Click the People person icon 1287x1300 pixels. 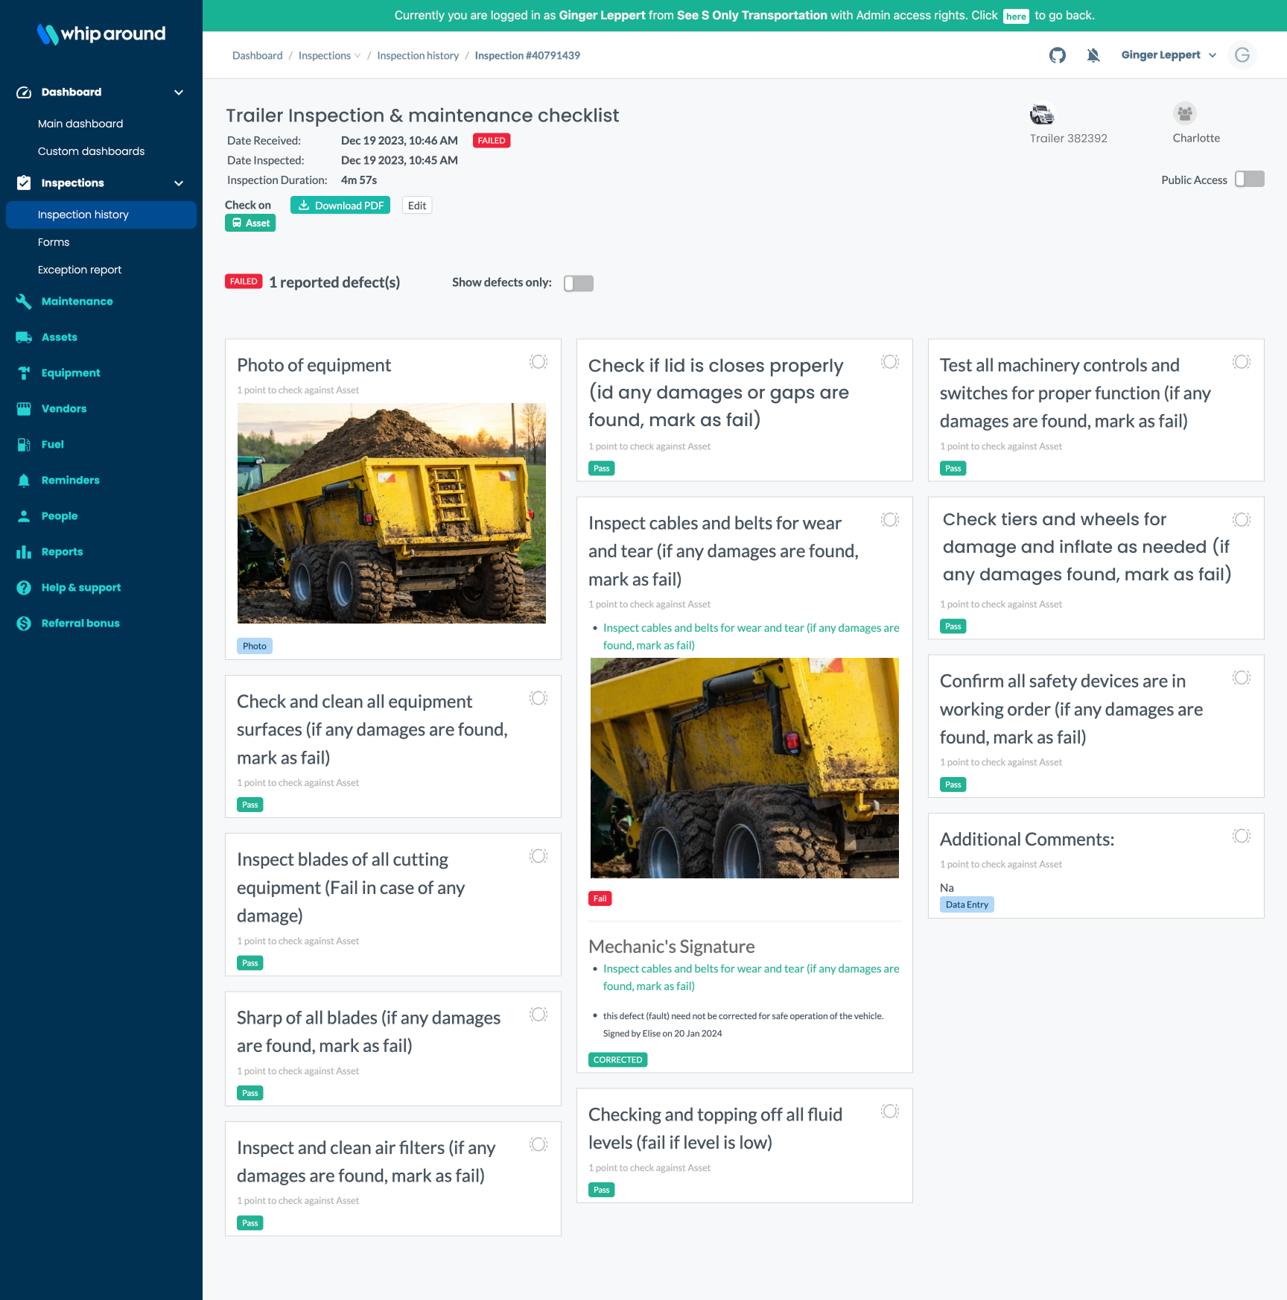[x=24, y=516]
